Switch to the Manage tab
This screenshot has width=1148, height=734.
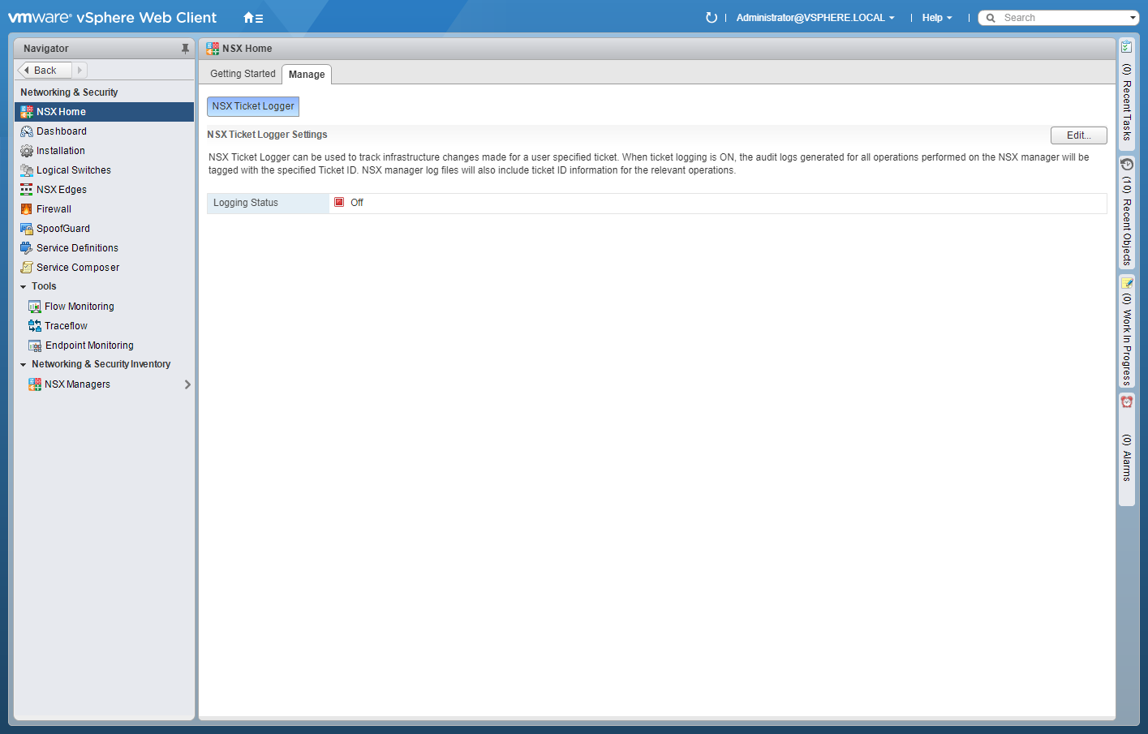307,75
